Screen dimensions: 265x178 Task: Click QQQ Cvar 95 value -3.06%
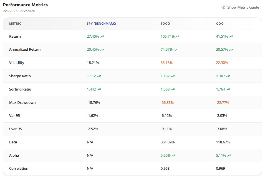[221, 129]
